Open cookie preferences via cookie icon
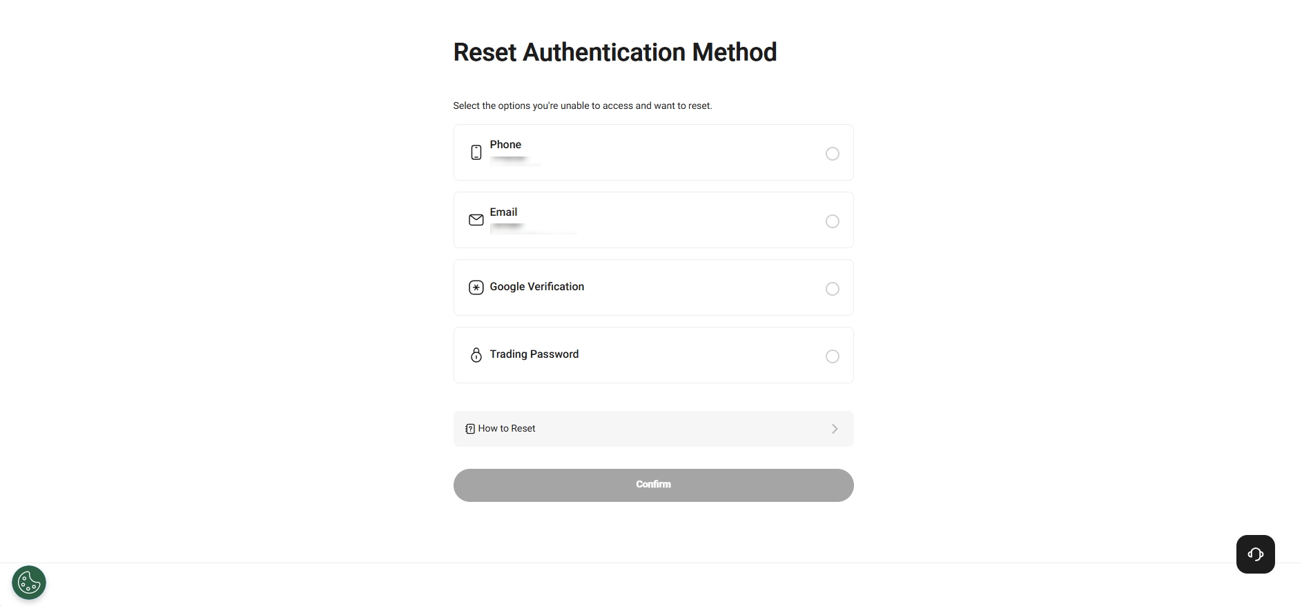The width and height of the screenshot is (1302, 606). coord(29,583)
